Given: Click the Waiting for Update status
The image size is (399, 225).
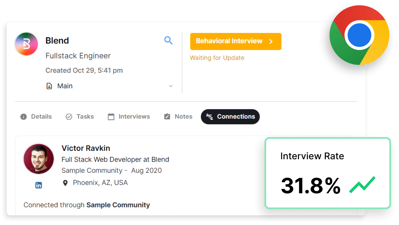Looking at the screenshot, I should (x=217, y=58).
